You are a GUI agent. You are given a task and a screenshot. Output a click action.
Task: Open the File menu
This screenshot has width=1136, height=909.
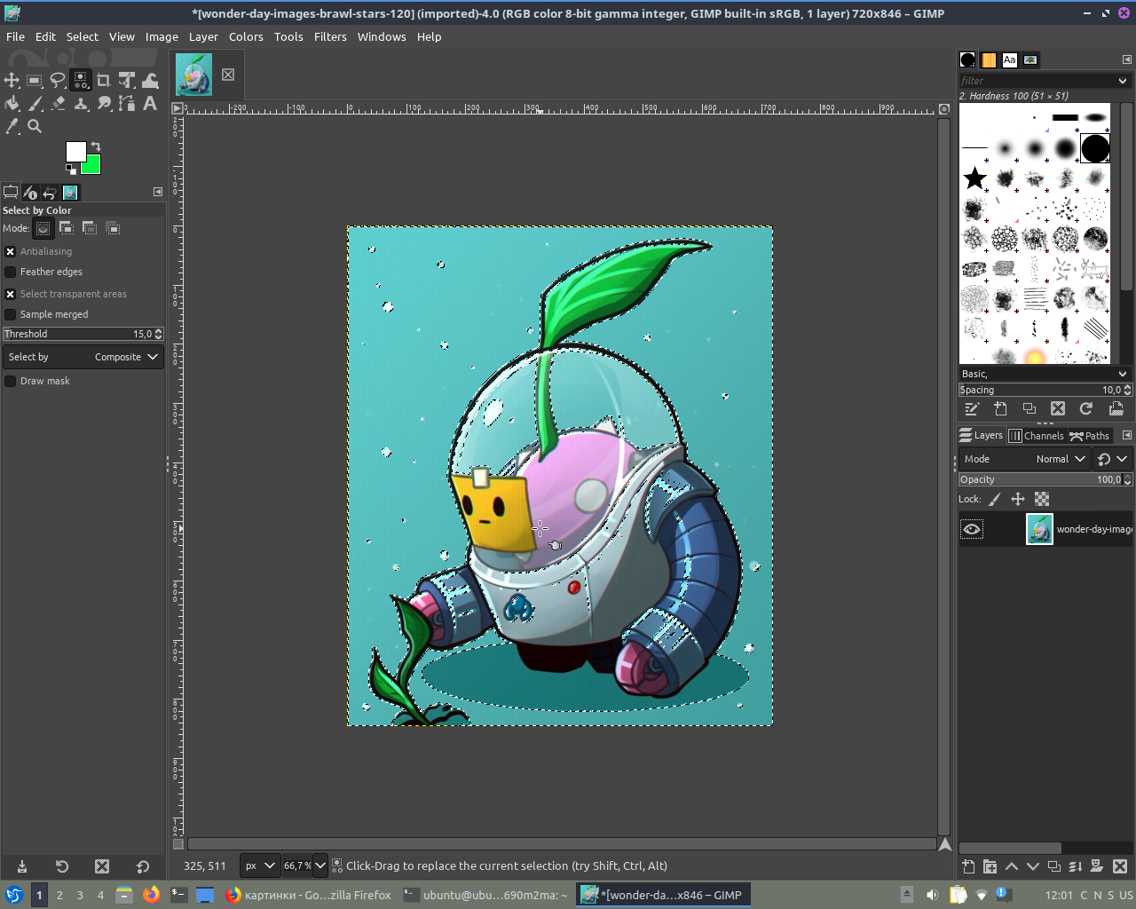click(x=15, y=36)
